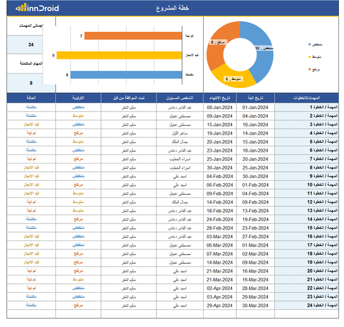Image resolution: width=344 pixels, height=327 pixels.
Task: Click the priority "مرتفع" in task 24 row
Action: (78, 305)
